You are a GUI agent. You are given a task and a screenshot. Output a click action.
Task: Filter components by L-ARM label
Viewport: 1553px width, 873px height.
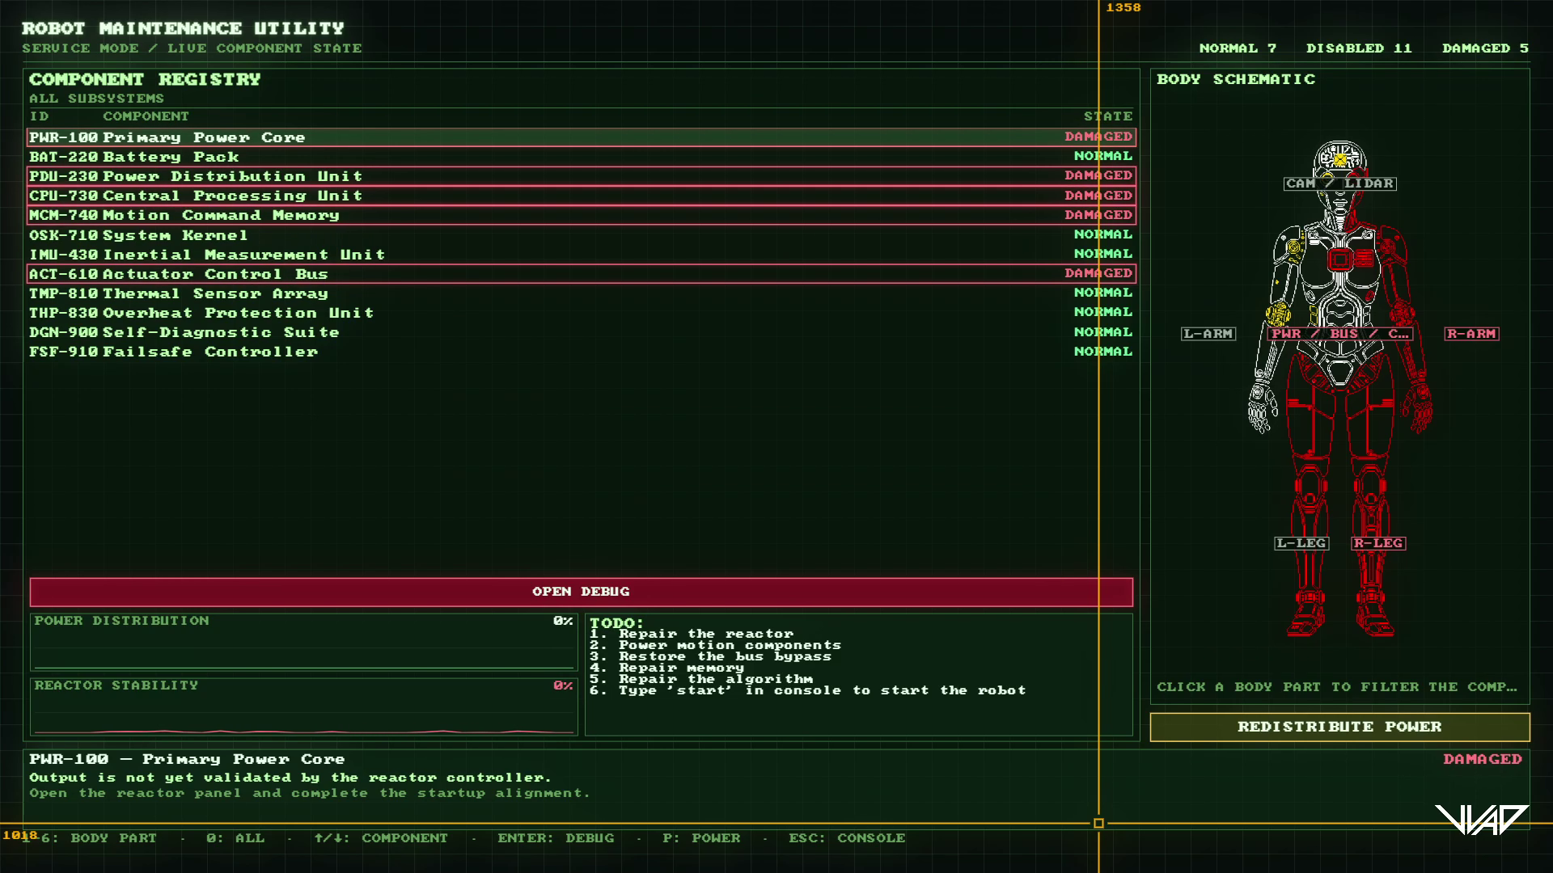pos(1208,334)
